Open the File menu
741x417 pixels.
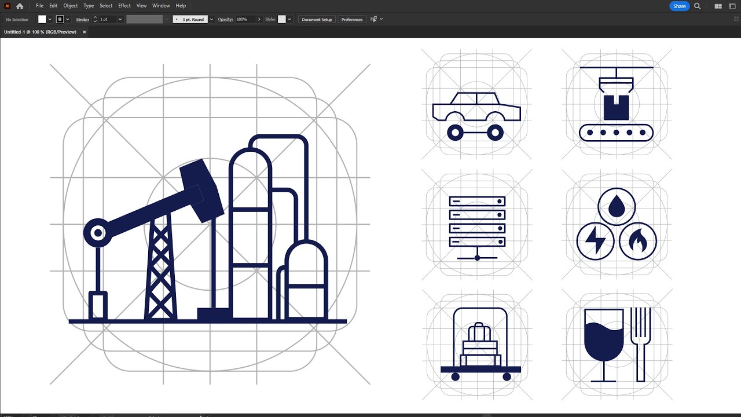pyautogui.click(x=39, y=6)
